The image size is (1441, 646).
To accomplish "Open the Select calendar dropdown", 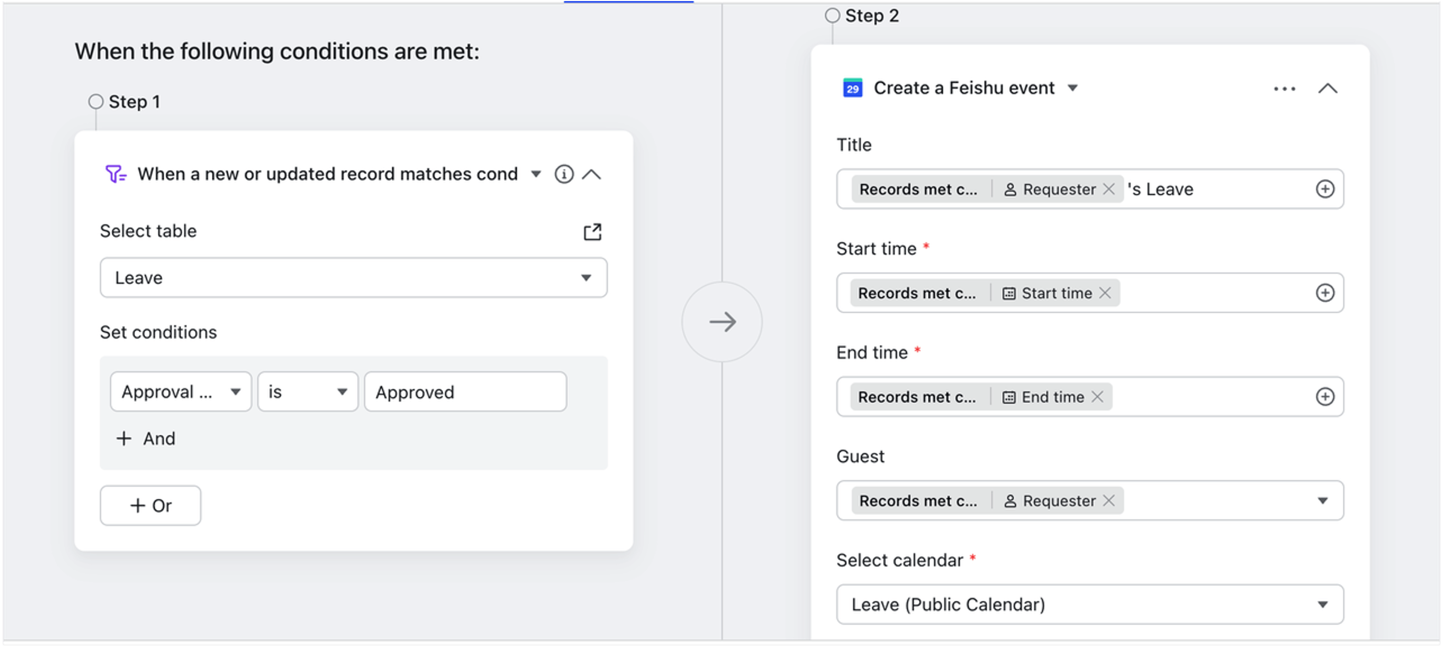I will coord(1090,604).
